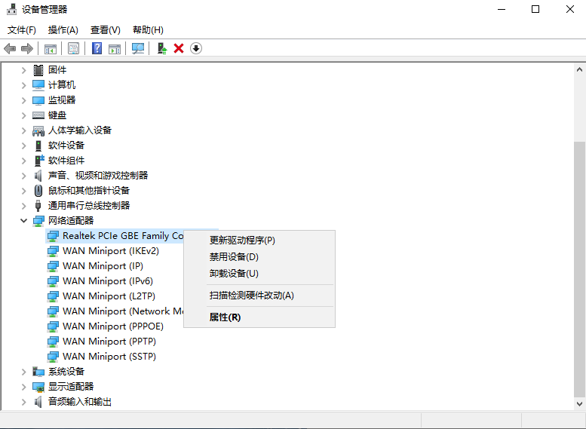Collapse the 网络适配器 category

pyautogui.click(x=23, y=220)
